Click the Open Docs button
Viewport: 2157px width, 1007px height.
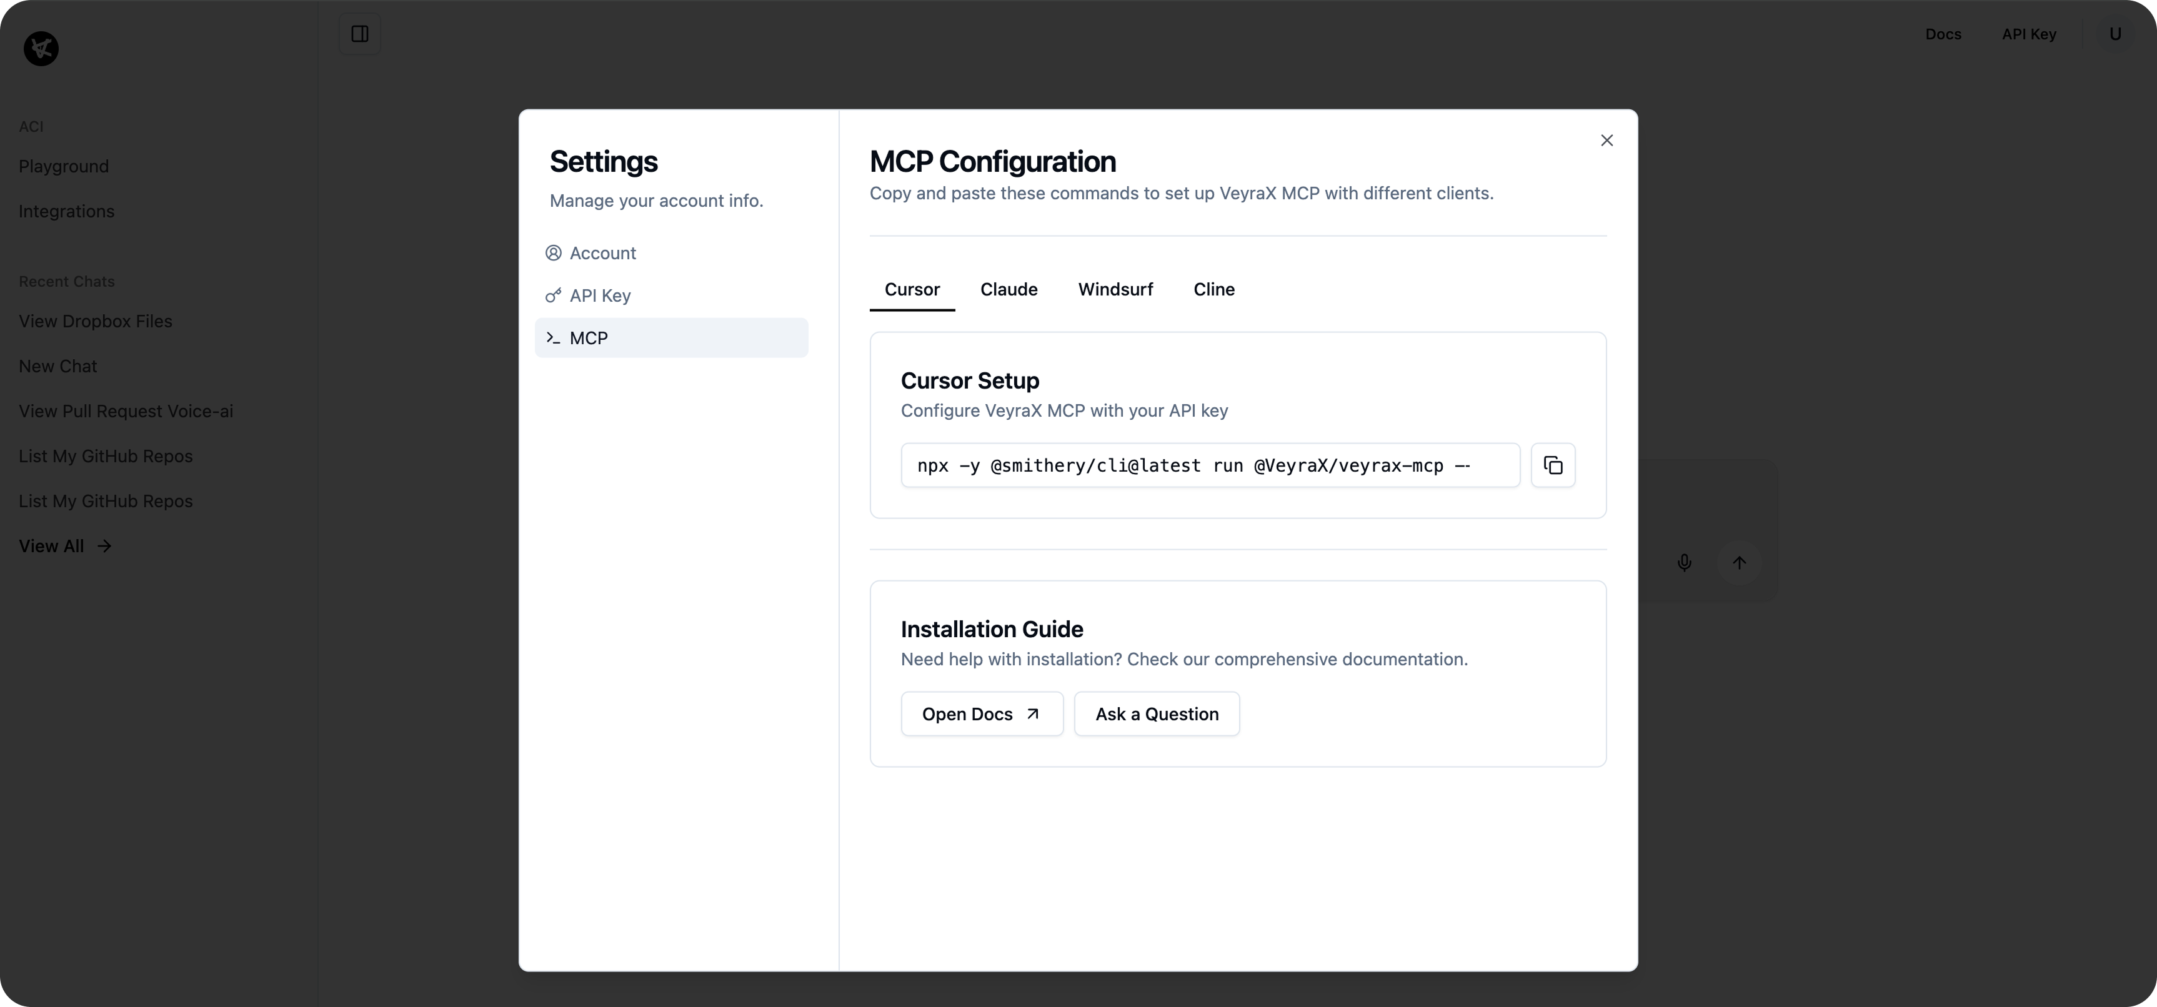click(x=982, y=713)
